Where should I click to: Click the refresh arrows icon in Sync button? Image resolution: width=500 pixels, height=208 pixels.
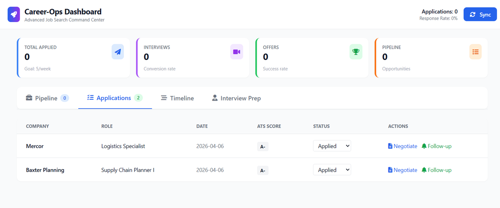tap(472, 15)
